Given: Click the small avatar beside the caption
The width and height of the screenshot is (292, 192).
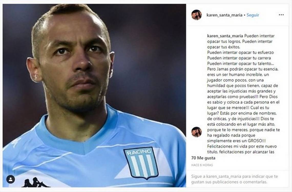Looking at the screenshot, I should point(196,132).
